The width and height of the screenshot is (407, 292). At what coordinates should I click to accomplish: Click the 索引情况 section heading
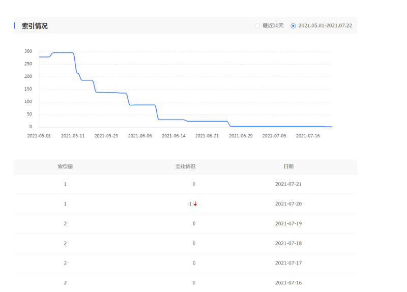click(35, 26)
